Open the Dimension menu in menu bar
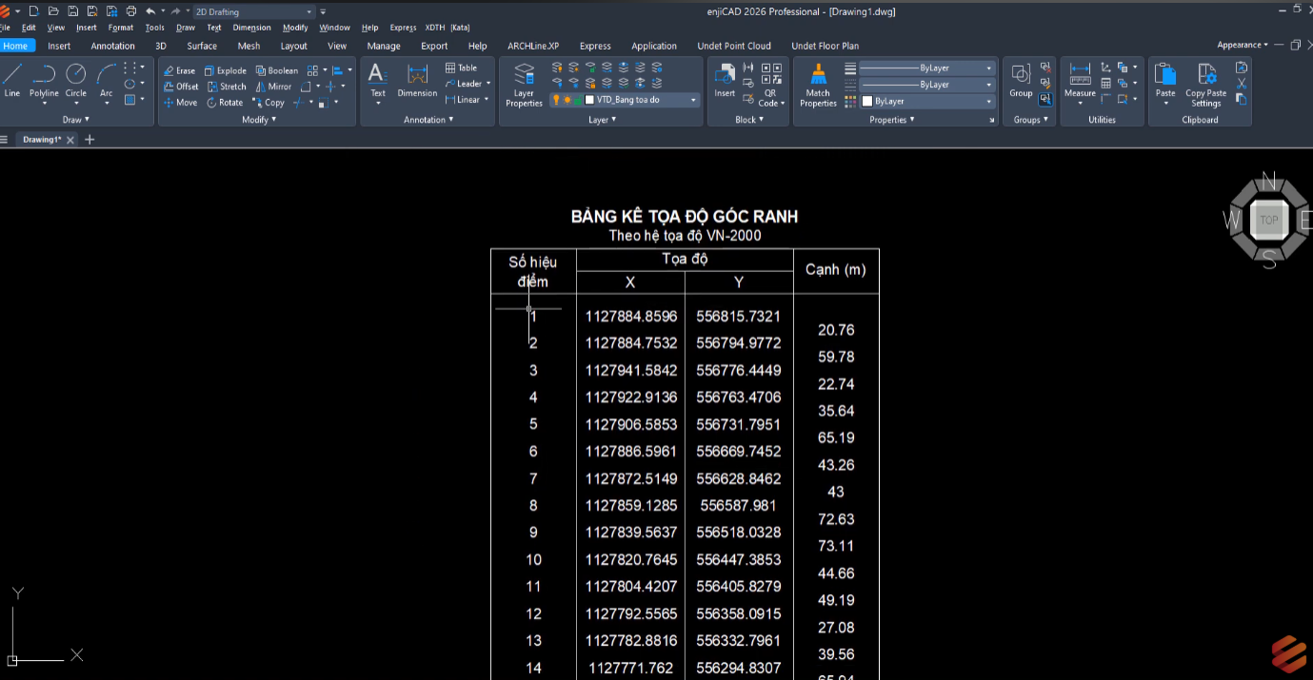1313x680 pixels. pos(251,28)
